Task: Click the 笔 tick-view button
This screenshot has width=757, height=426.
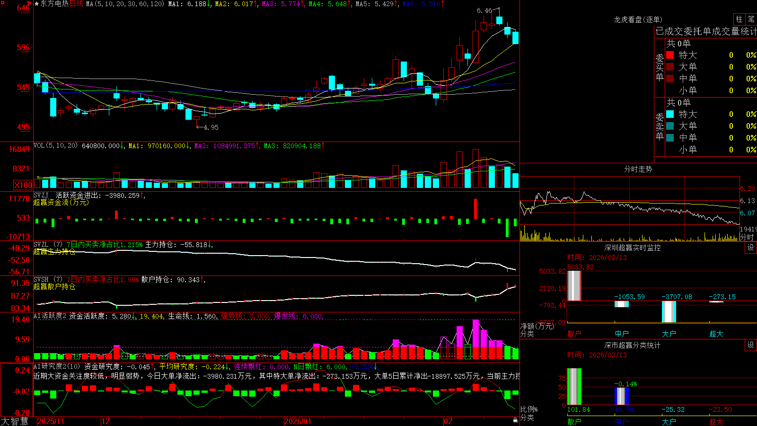Action: point(751,19)
